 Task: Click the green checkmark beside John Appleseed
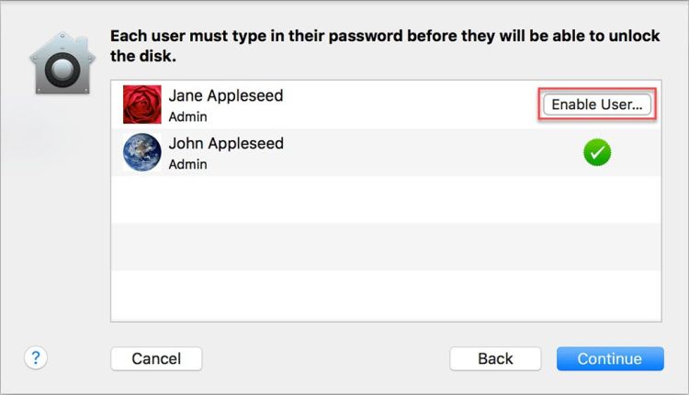point(597,153)
